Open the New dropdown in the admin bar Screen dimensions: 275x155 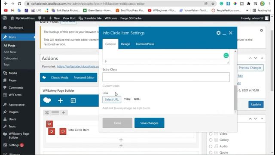54,18
